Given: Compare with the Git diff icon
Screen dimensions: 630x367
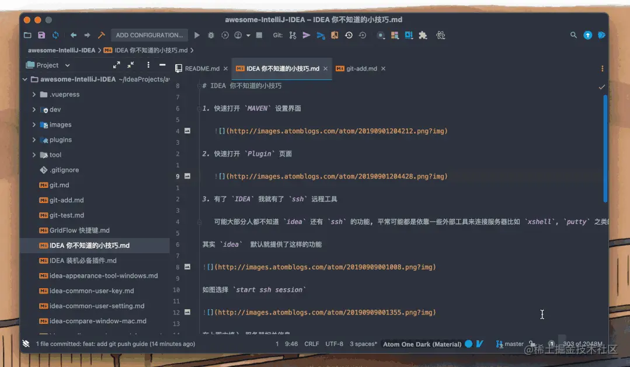Looking at the screenshot, I should [x=335, y=36].
